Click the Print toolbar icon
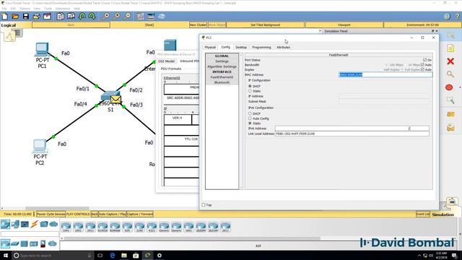 [36, 16]
